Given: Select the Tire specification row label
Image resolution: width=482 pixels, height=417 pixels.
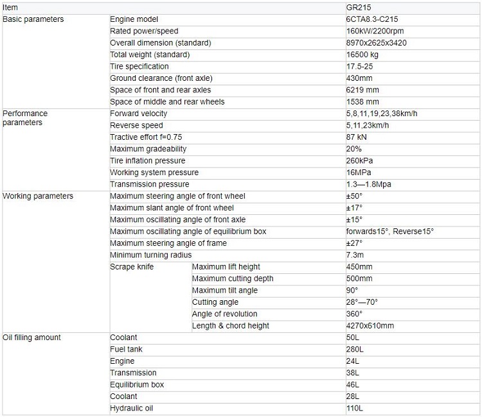Looking at the screenshot, I should 139,67.
